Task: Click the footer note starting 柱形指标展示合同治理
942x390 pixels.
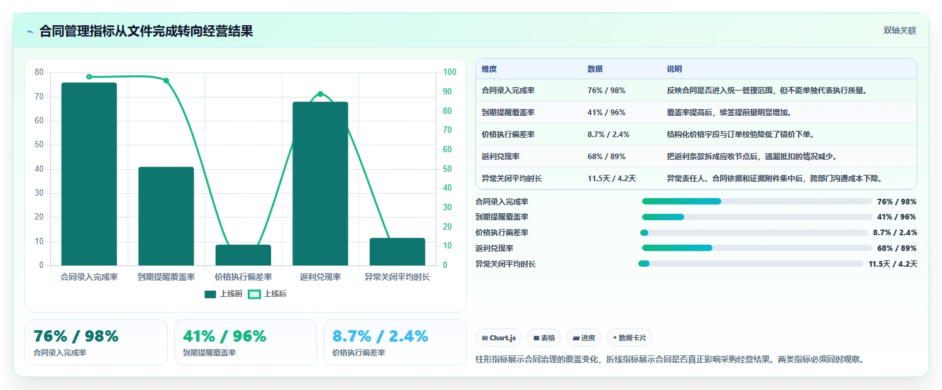Action: click(670, 360)
